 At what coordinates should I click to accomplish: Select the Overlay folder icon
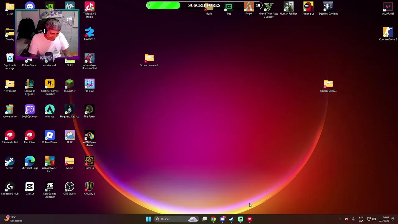coord(10,34)
